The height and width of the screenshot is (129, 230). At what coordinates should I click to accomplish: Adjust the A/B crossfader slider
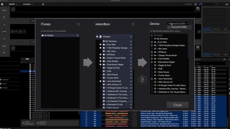[4, 32]
